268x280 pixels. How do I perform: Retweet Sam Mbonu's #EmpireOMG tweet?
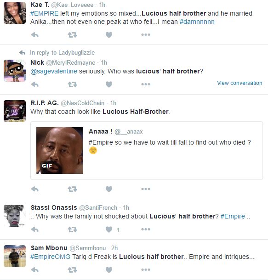tap(72, 270)
